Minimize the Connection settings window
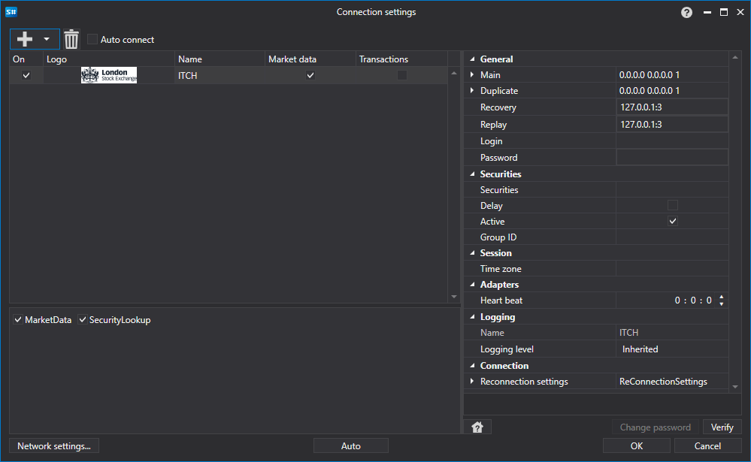The height and width of the screenshot is (462, 751). [x=707, y=13]
